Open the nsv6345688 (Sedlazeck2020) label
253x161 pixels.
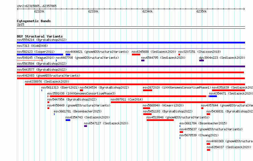pos(154,52)
